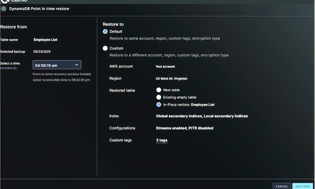This screenshot has height=189, width=315.
Task: Open the Select a time dropdown
Action: 57,65
